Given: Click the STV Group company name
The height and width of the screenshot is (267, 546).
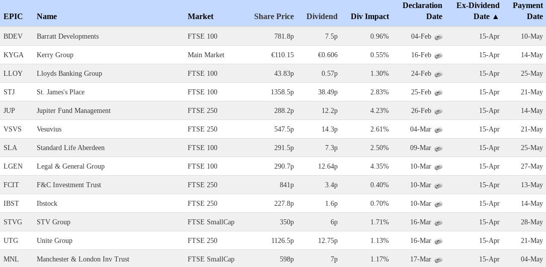Looking at the screenshot, I should 53,222.
